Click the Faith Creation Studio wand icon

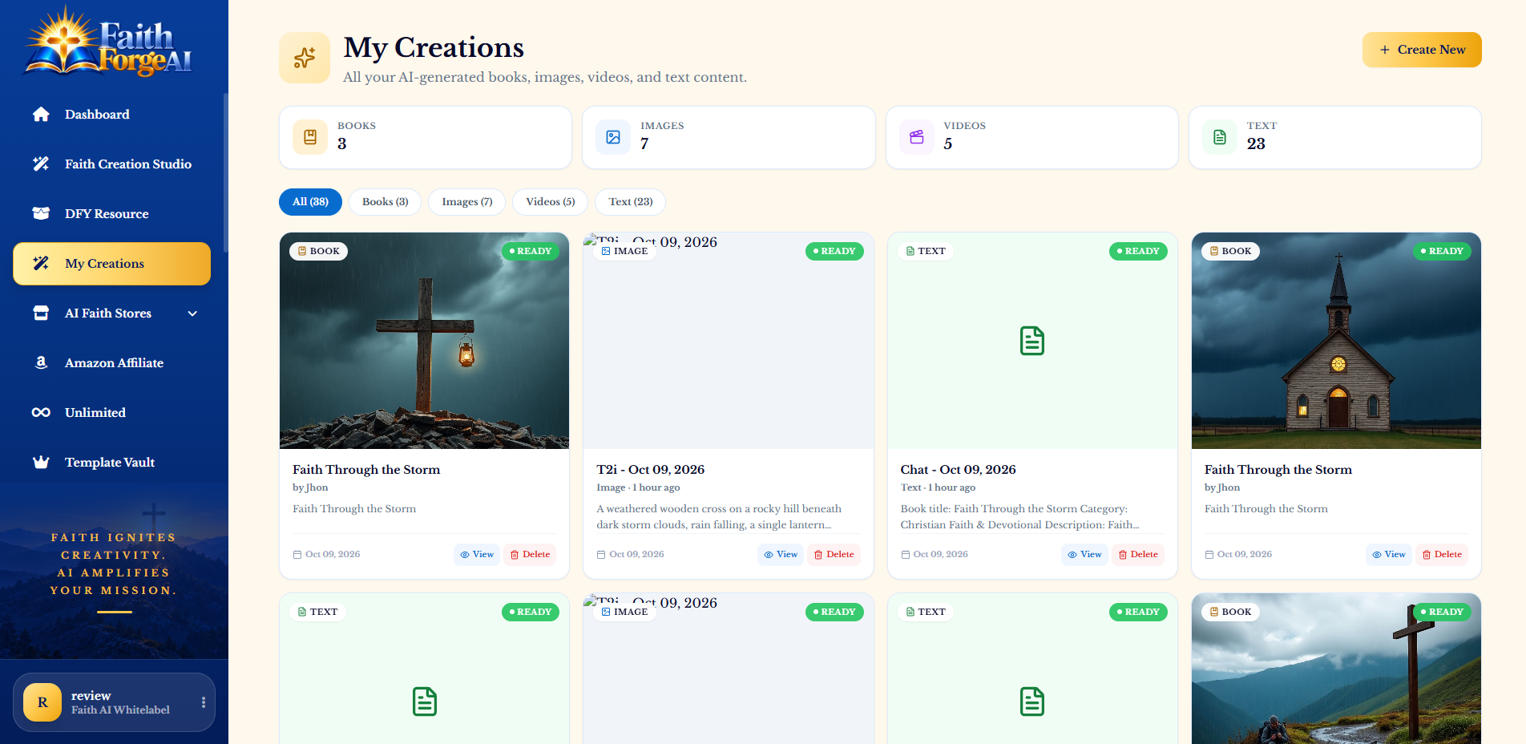click(x=41, y=164)
